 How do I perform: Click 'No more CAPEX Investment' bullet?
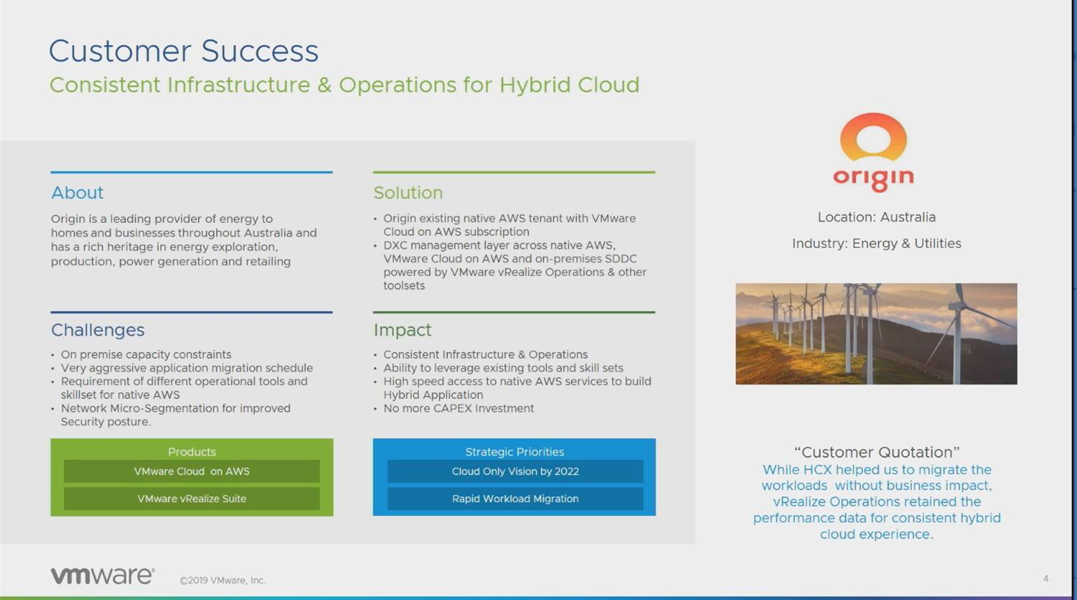458,409
